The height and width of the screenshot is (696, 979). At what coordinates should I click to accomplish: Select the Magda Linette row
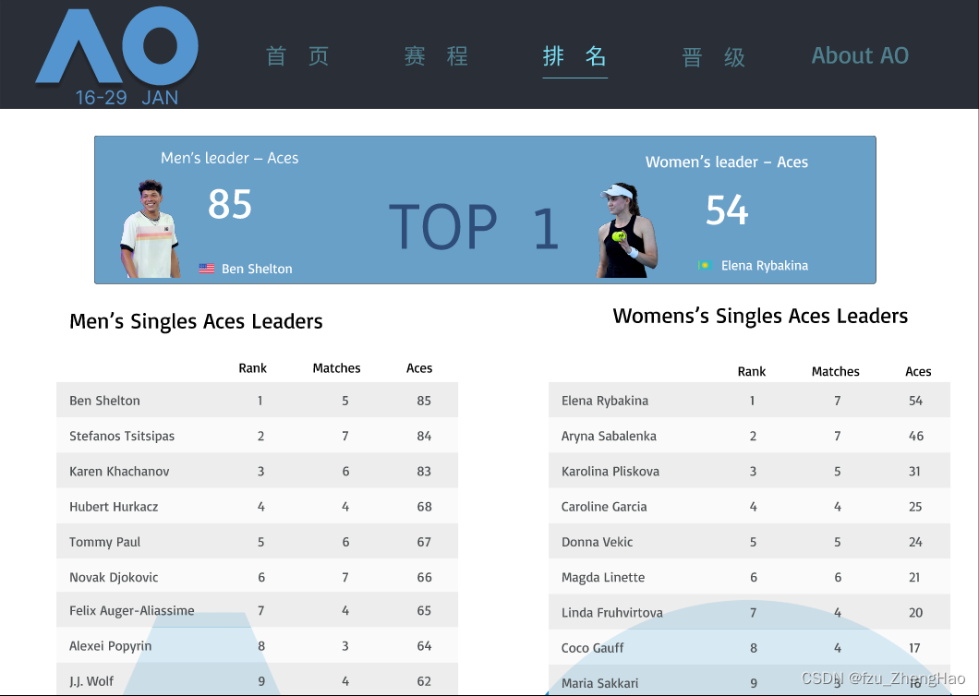(749, 577)
